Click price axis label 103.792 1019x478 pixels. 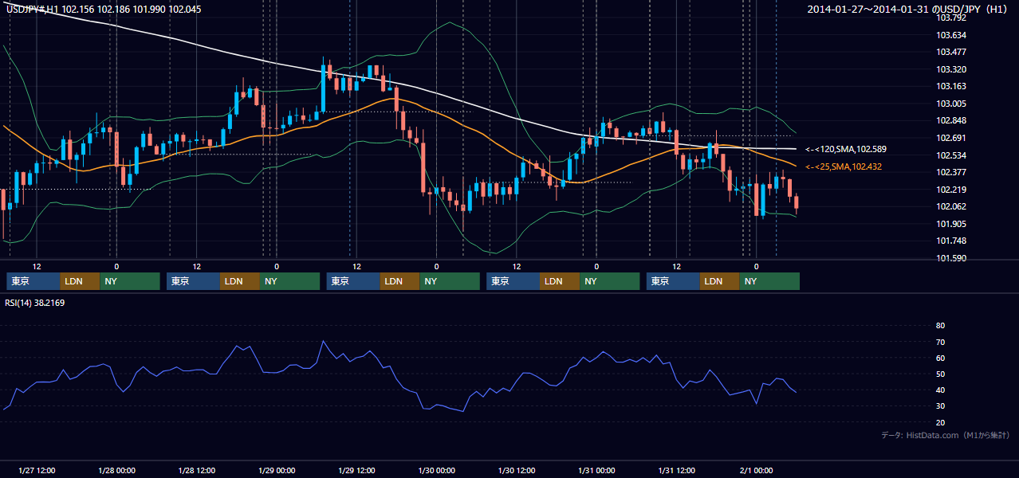(x=951, y=18)
